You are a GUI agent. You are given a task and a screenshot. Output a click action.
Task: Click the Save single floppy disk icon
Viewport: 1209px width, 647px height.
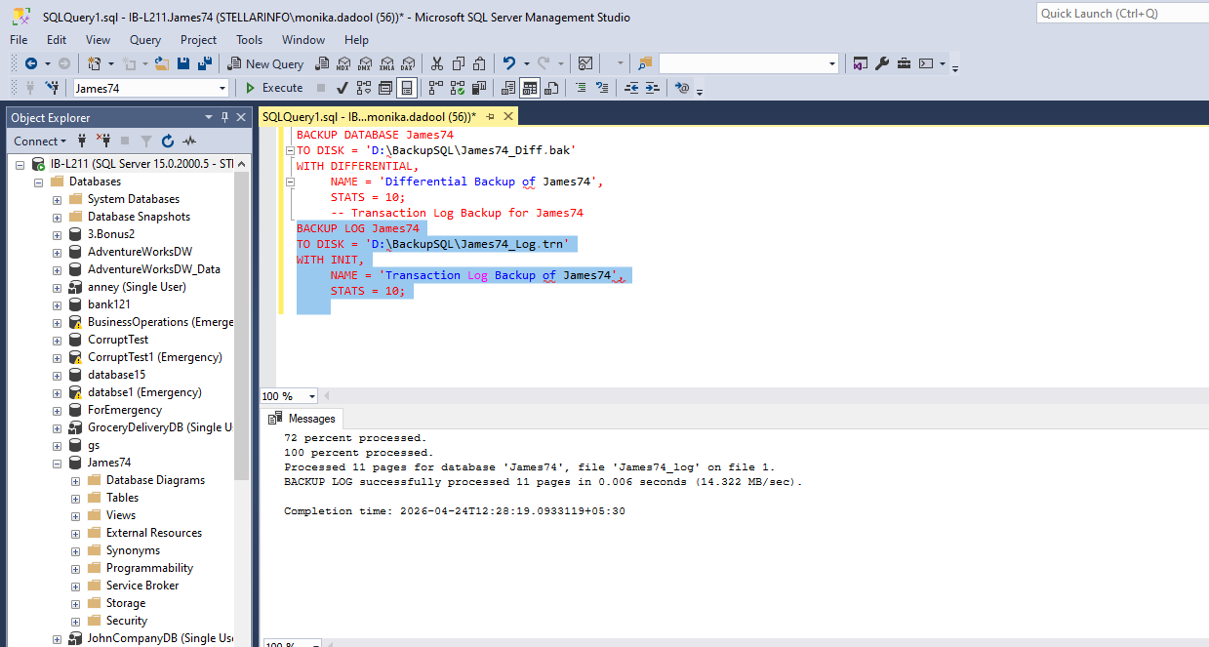pos(182,63)
